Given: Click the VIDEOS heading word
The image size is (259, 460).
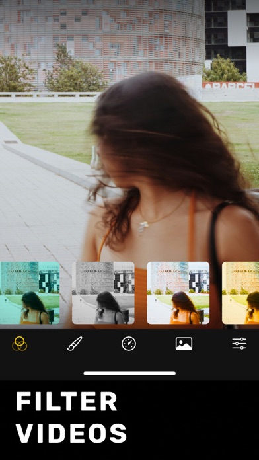Looking at the screenshot, I should point(71,433).
